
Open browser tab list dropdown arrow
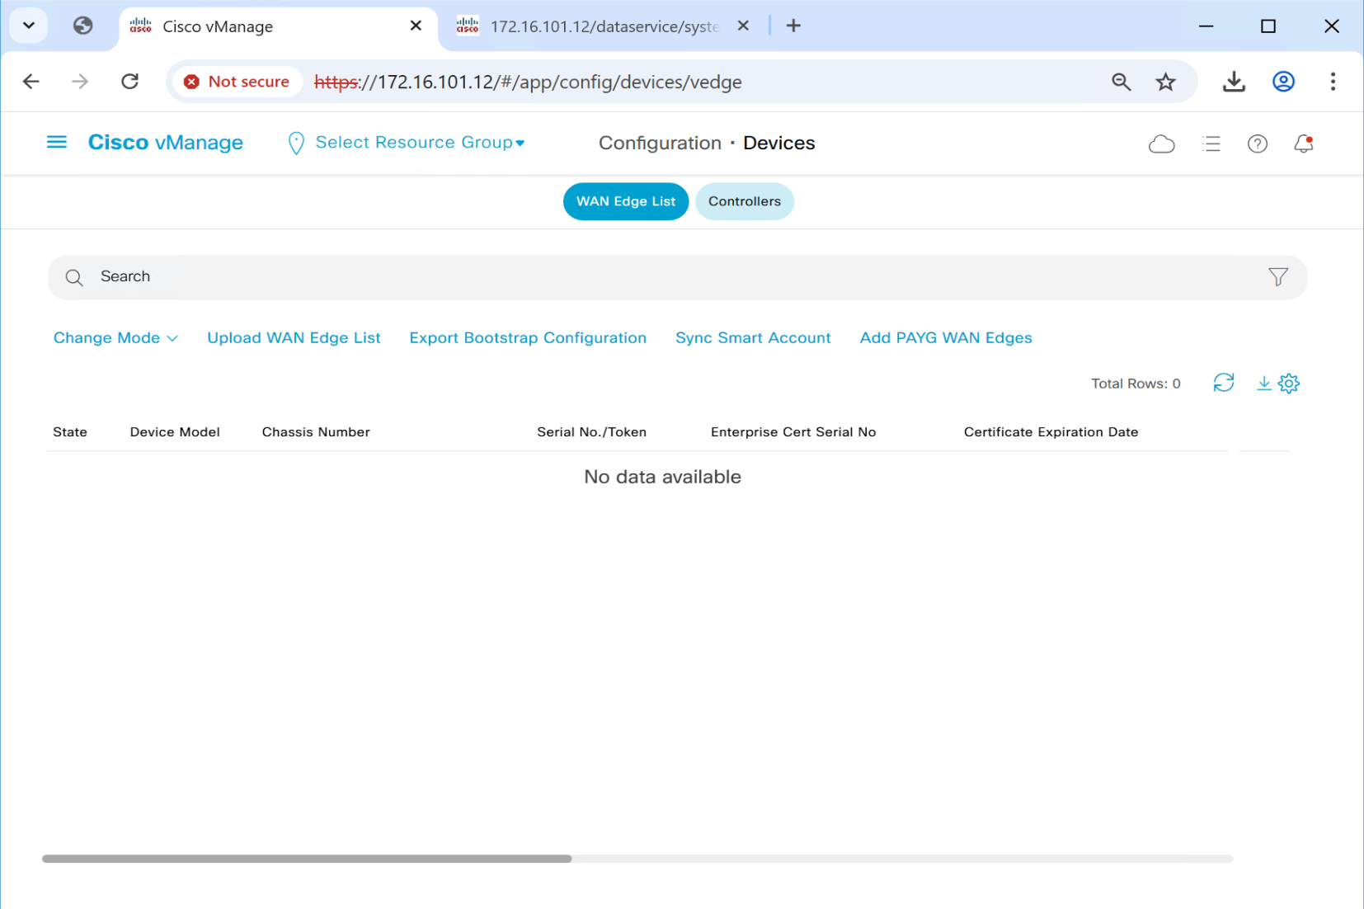coord(29,26)
